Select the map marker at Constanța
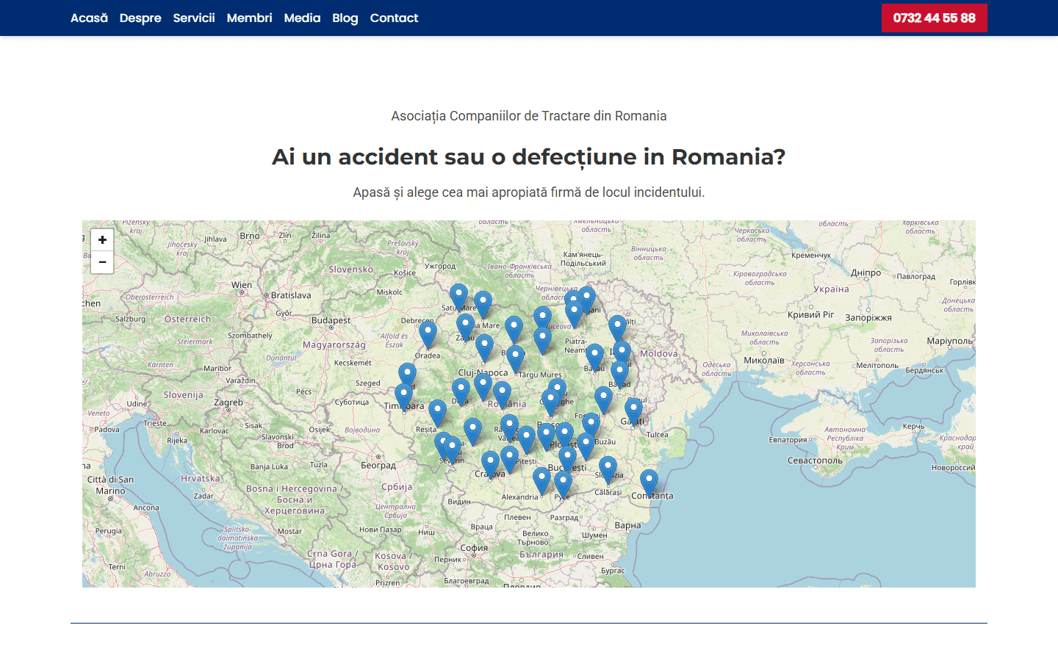This screenshot has height=661, width=1058. coord(649,483)
